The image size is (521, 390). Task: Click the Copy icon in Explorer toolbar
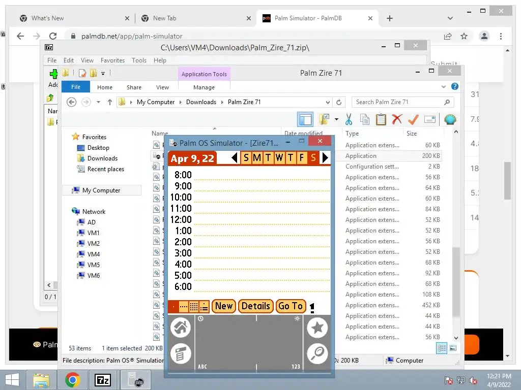coord(365,119)
